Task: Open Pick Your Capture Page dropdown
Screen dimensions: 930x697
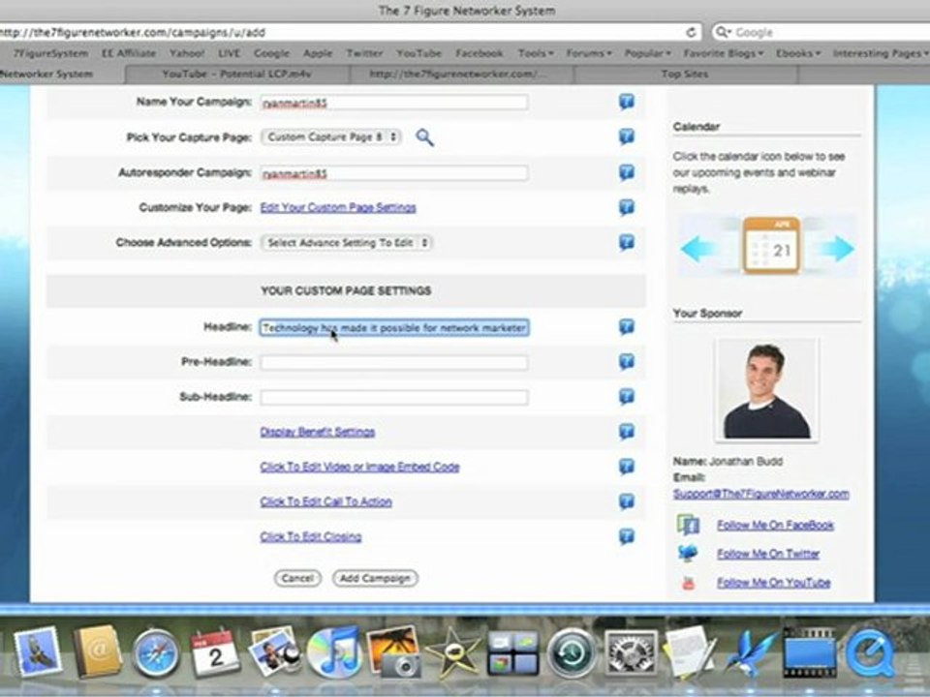Action: click(x=331, y=137)
